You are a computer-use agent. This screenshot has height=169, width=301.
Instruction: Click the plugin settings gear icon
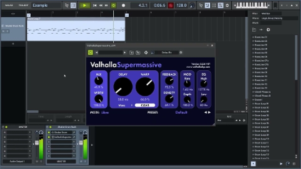click(181, 52)
